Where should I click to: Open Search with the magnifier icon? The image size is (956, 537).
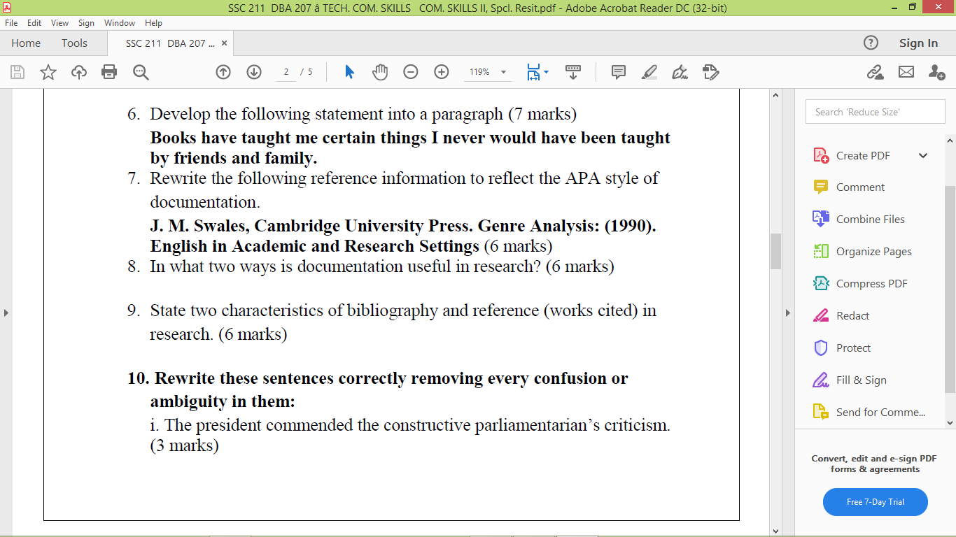pyautogui.click(x=140, y=72)
